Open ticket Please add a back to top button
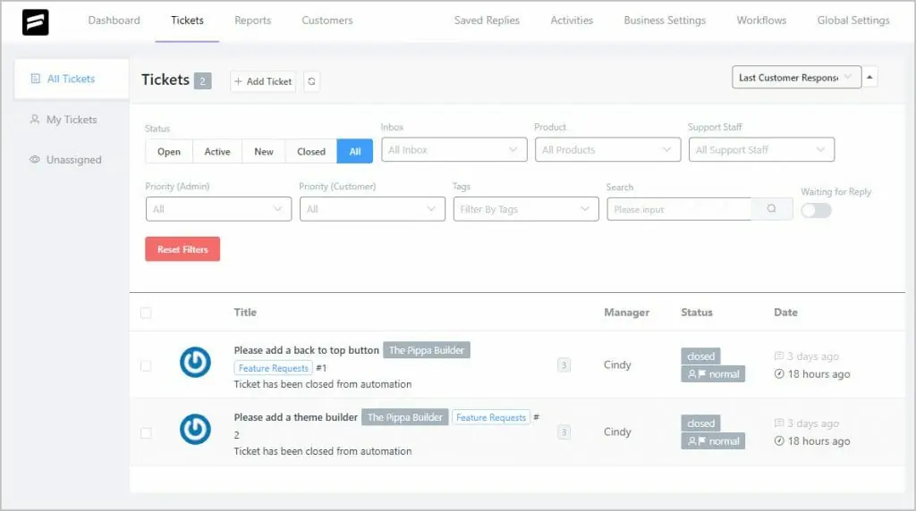Screen dimensions: 916x511 (x=306, y=350)
